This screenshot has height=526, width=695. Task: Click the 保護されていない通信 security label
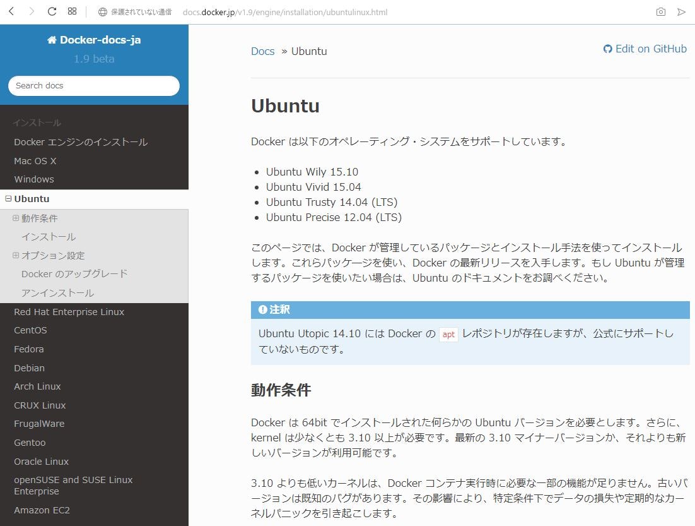pyautogui.click(x=141, y=12)
